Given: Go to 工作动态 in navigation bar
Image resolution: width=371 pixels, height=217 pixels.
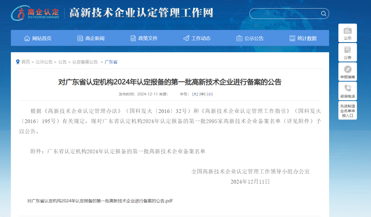Looking at the screenshot, I should click(197, 38).
